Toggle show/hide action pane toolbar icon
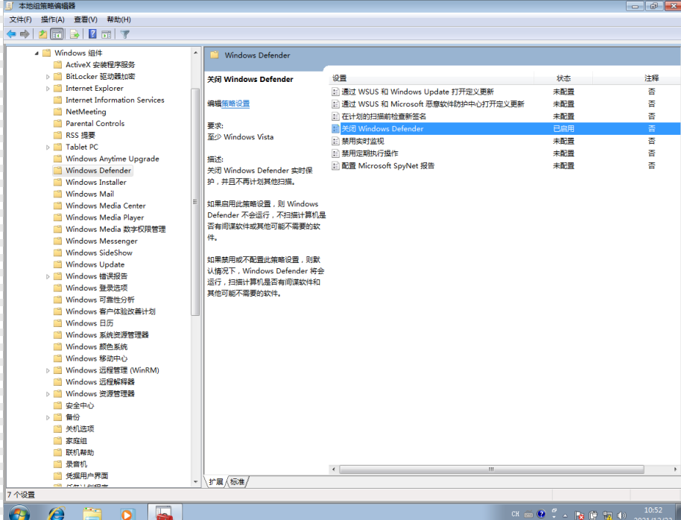 click(x=107, y=34)
